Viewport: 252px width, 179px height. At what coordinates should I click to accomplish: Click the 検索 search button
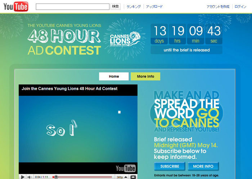pyautogui.click(x=116, y=6)
